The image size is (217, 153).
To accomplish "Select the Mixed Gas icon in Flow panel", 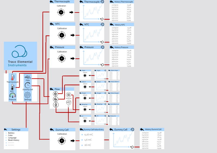I will 68,95.
